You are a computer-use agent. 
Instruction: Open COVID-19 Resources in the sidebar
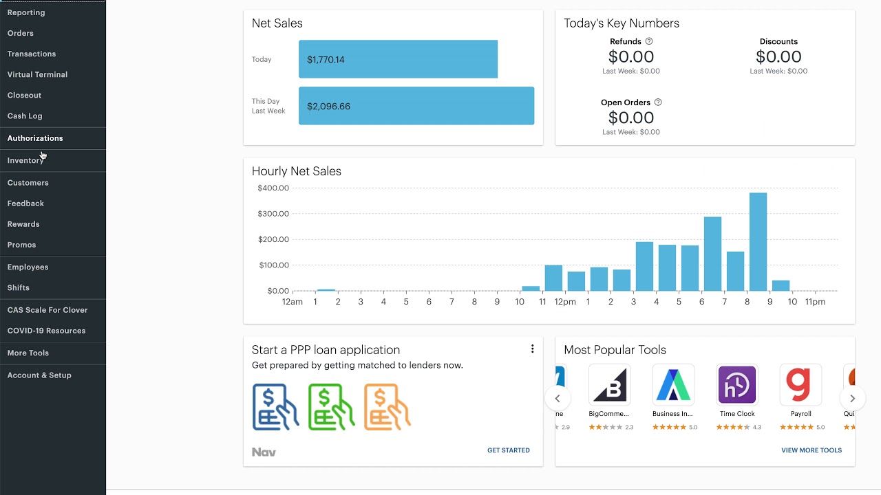pyautogui.click(x=46, y=331)
